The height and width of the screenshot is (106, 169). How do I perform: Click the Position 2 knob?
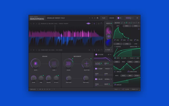86,78
